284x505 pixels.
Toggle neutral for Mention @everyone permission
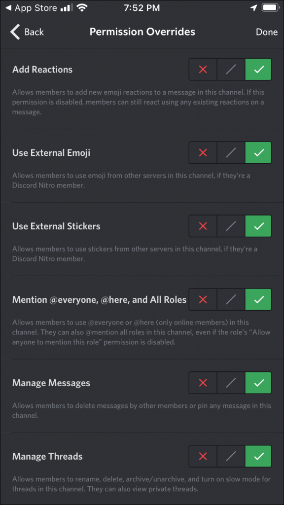tap(230, 299)
